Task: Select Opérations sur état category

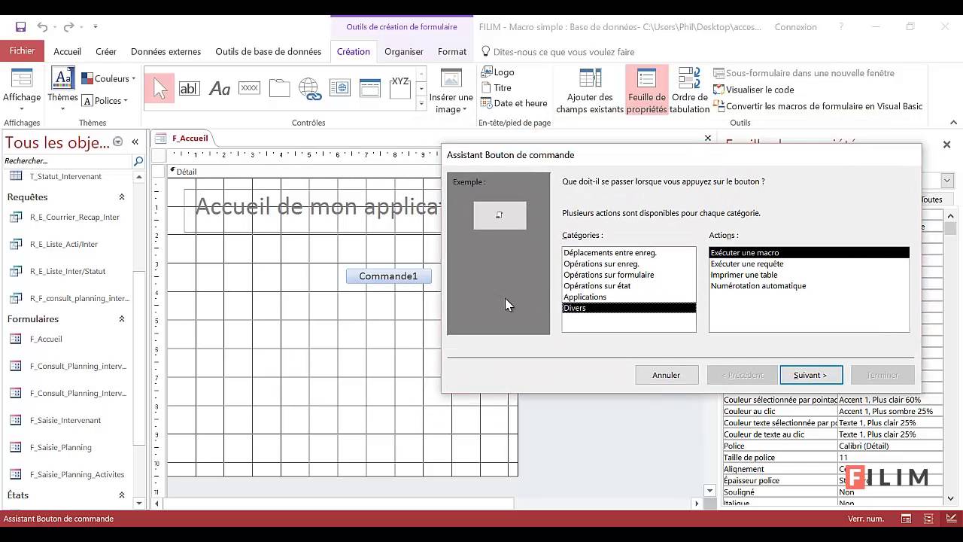Action: click(629, 286)
